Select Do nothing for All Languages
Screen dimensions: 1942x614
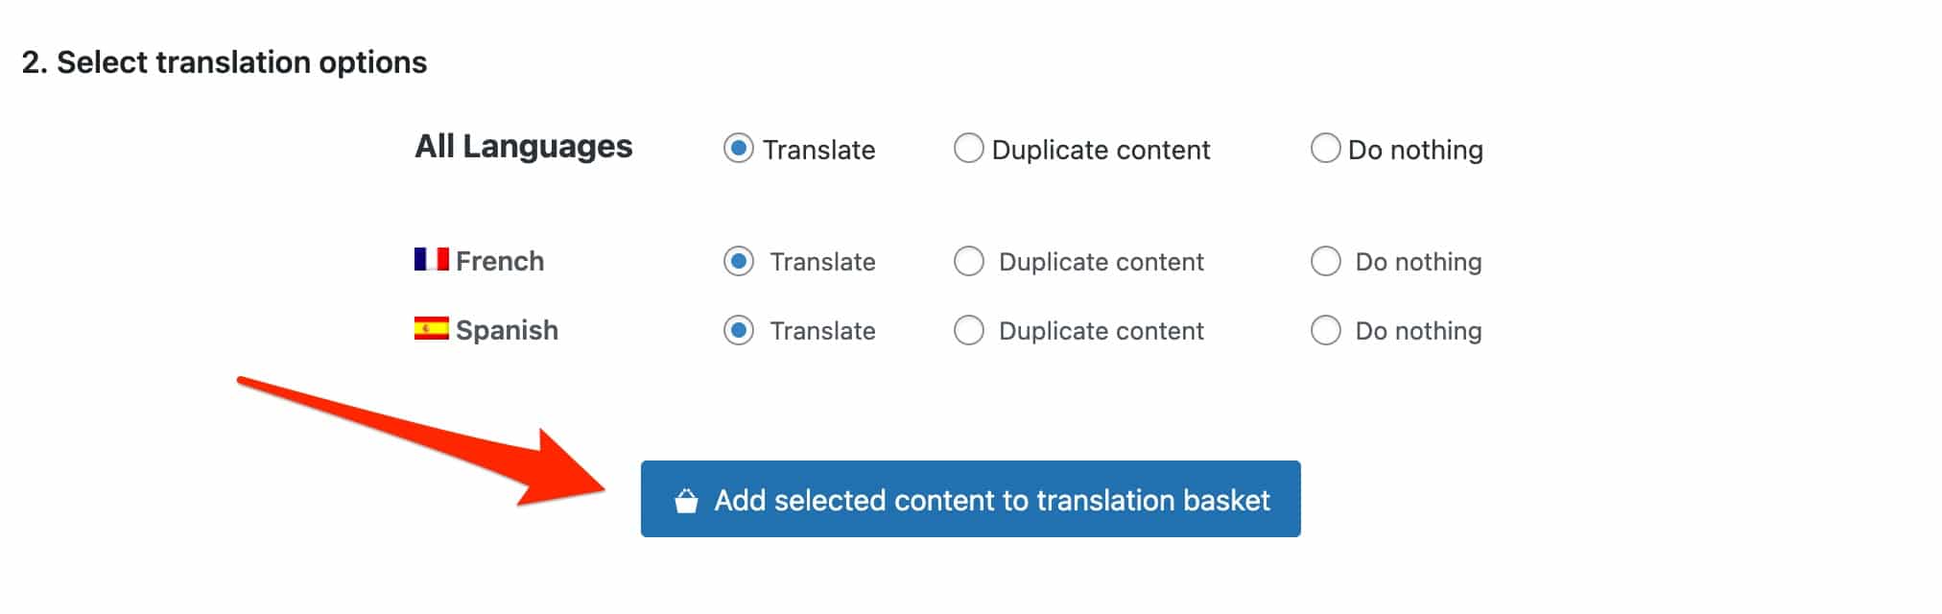coord(1326,149)
